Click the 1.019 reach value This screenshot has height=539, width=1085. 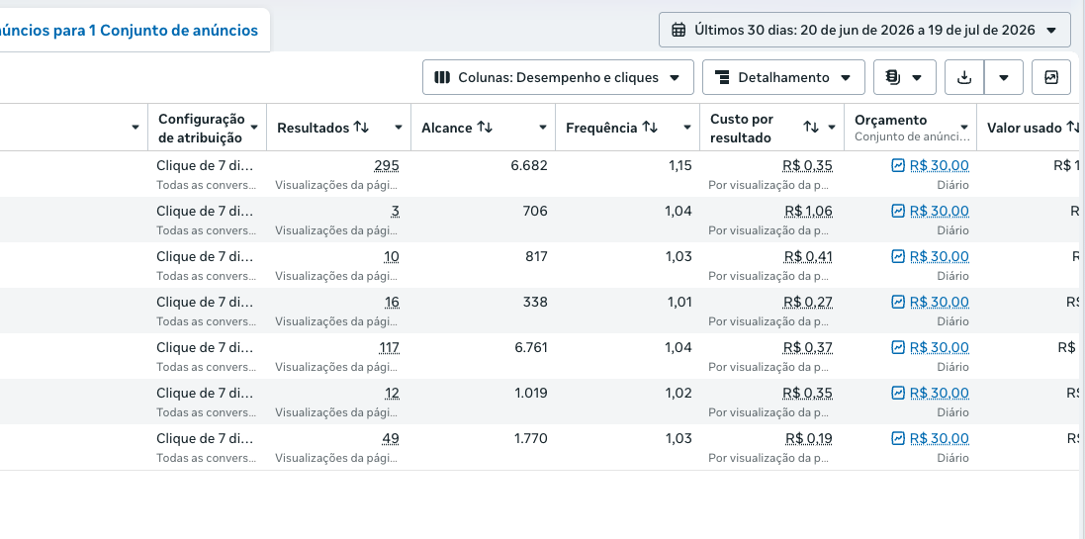click(x=531, y=393)
